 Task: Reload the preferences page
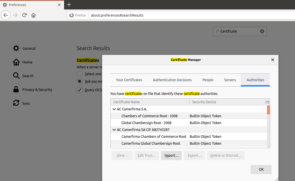(24, 15)
